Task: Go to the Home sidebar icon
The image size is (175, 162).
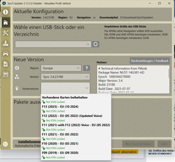Action: pyautogui.click(x=6, y=22)
